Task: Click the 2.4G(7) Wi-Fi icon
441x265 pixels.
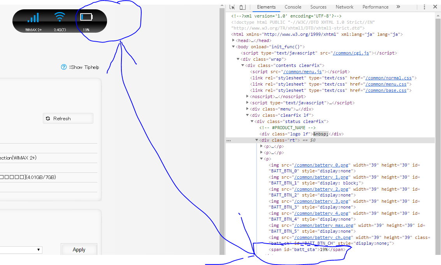Action: click(59, 18)
